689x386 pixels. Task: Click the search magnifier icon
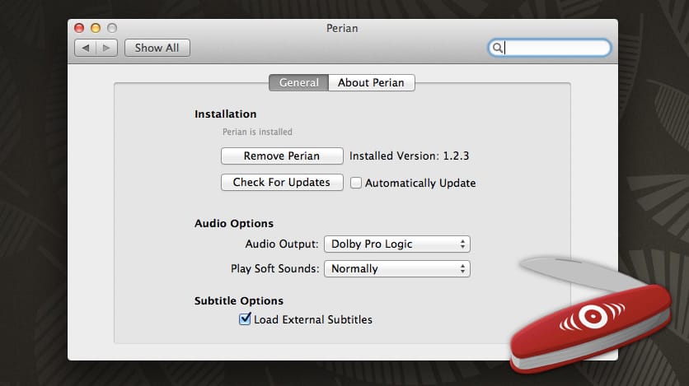tap(497, 48)
